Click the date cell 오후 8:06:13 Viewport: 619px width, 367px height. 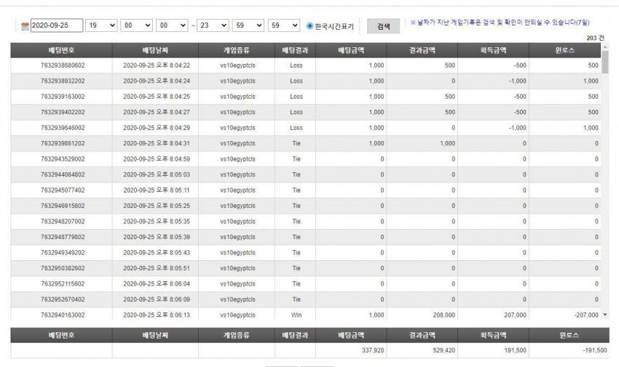click(157, 315)
